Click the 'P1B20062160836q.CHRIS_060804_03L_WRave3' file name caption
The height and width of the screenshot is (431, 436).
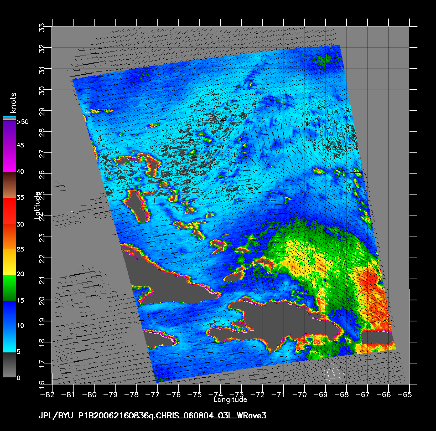pos(172,415)
